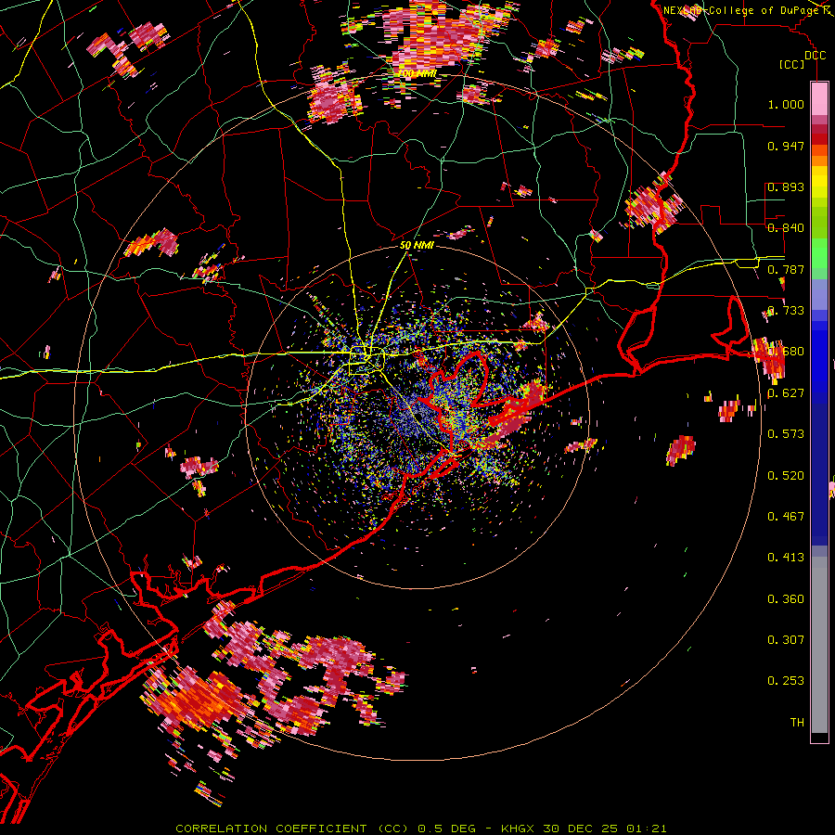
Task: Select the 0.627 scale value
Action: pos(786,393)
